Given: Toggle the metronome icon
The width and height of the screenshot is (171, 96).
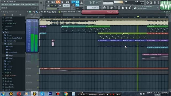Looking at the screenshot, I should click(48, 2).
